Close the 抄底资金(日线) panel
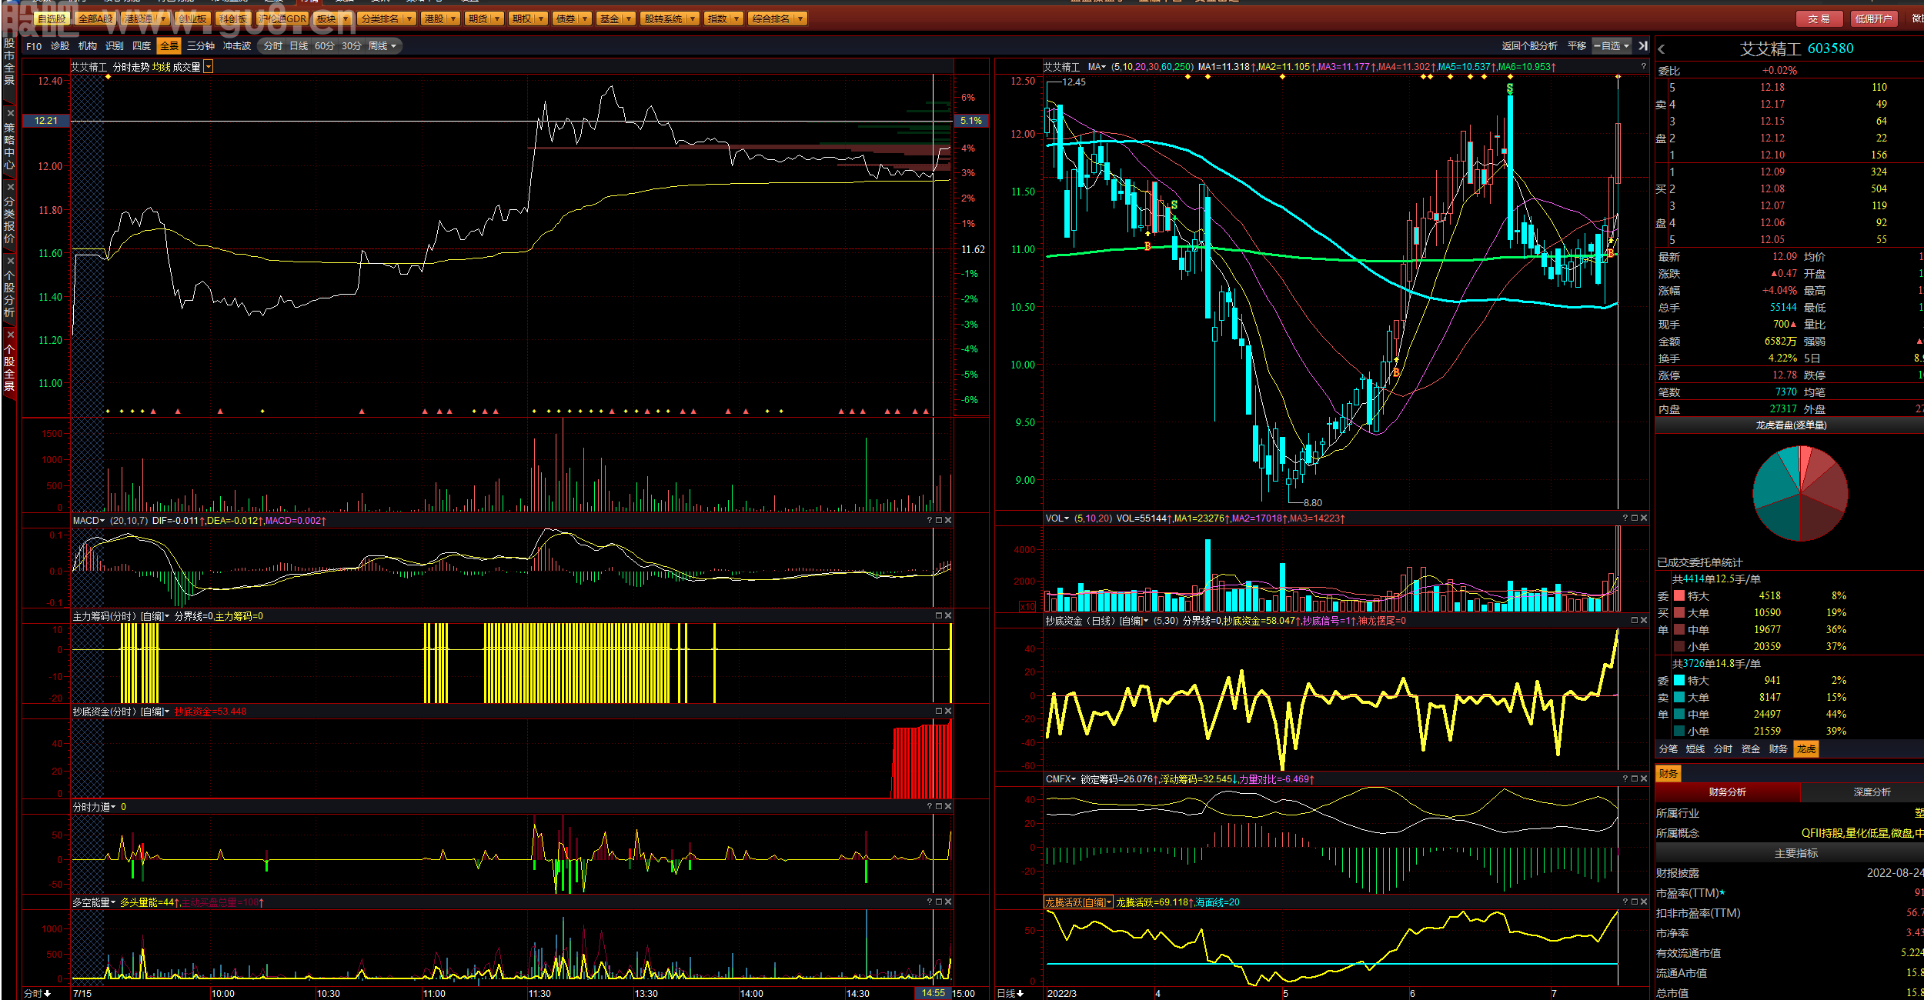Viewport: 1924px width, 1000px height. (1644, 620)
